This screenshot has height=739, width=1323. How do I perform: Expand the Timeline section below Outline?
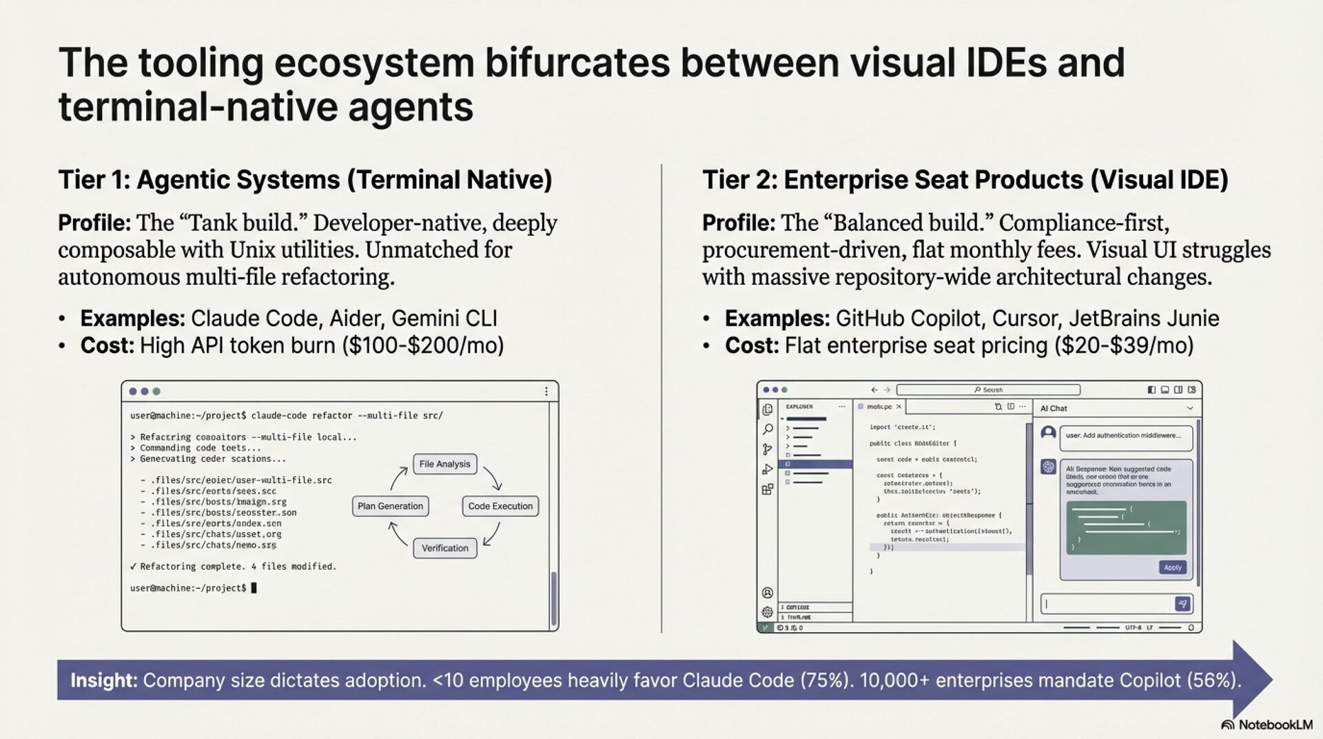pyautogui.click(x=815, y=617)
